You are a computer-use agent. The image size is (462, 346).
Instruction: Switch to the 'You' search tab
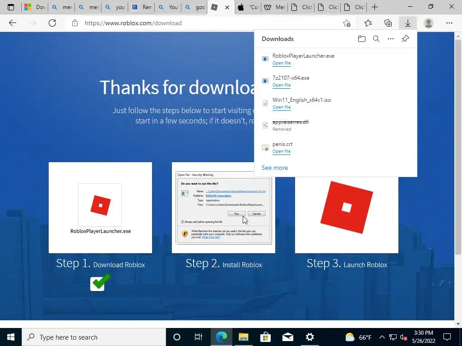[x=168, y=7]
